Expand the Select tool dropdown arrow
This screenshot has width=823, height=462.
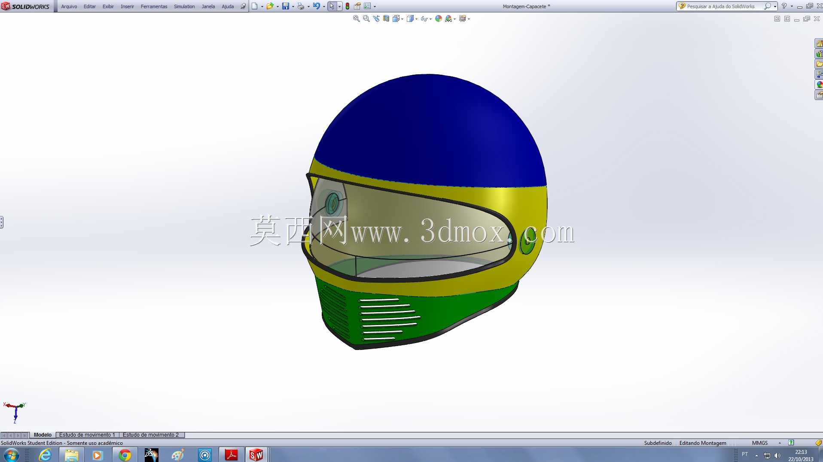pos(339,6)
